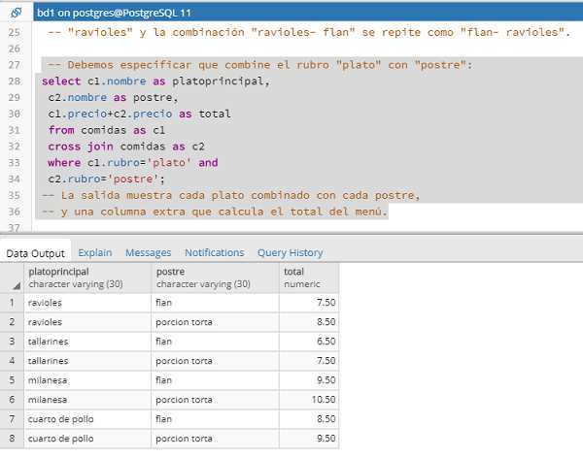Click the 8.50 total in row 2
Image resolution: width=583 pixels, height=458 pixels.
tap(309, 322)
